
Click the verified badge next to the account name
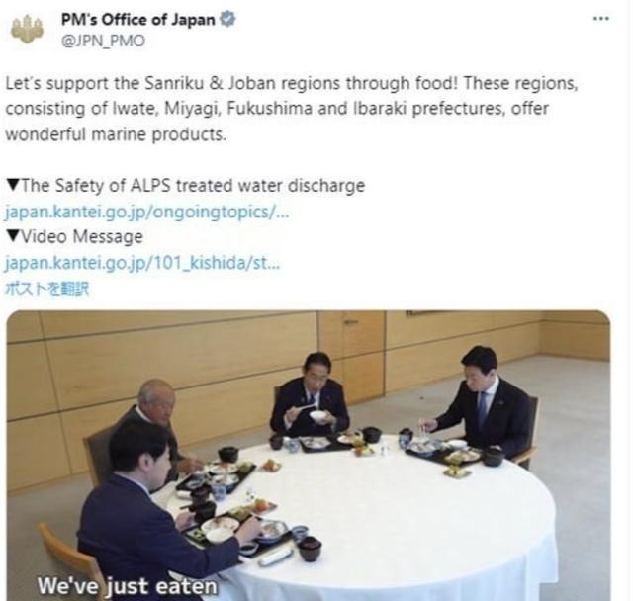tap(227, 19)
